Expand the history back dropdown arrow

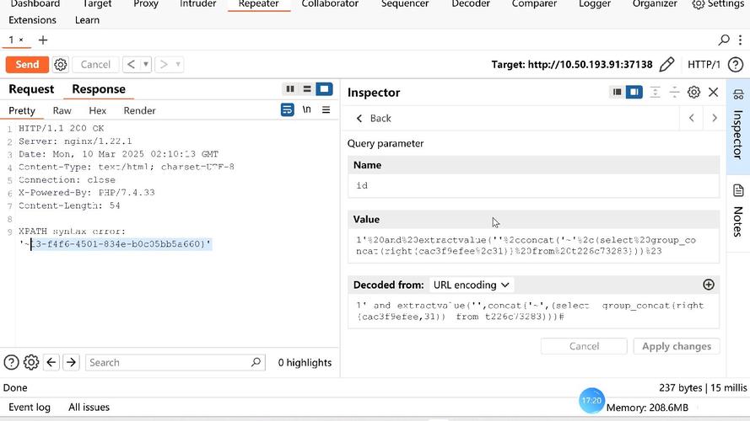pyautogui.click(x=146, y=65)
